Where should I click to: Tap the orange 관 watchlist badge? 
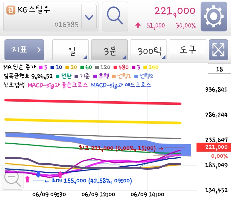11,10
